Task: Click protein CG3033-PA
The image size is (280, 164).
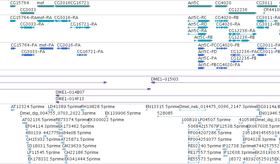Action: [33, 52]
